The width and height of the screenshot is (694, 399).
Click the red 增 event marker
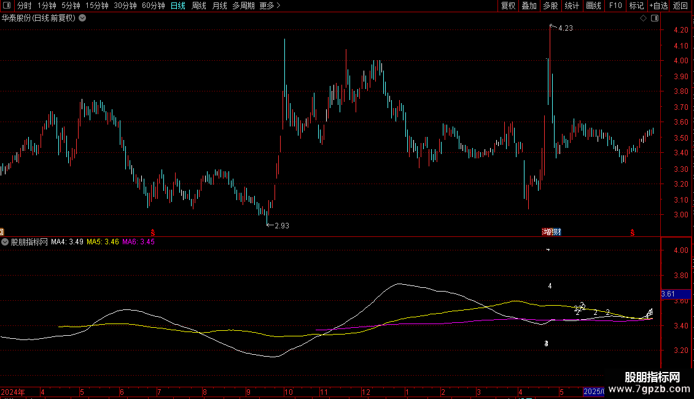pyautogui.click(x=547, y=232)
